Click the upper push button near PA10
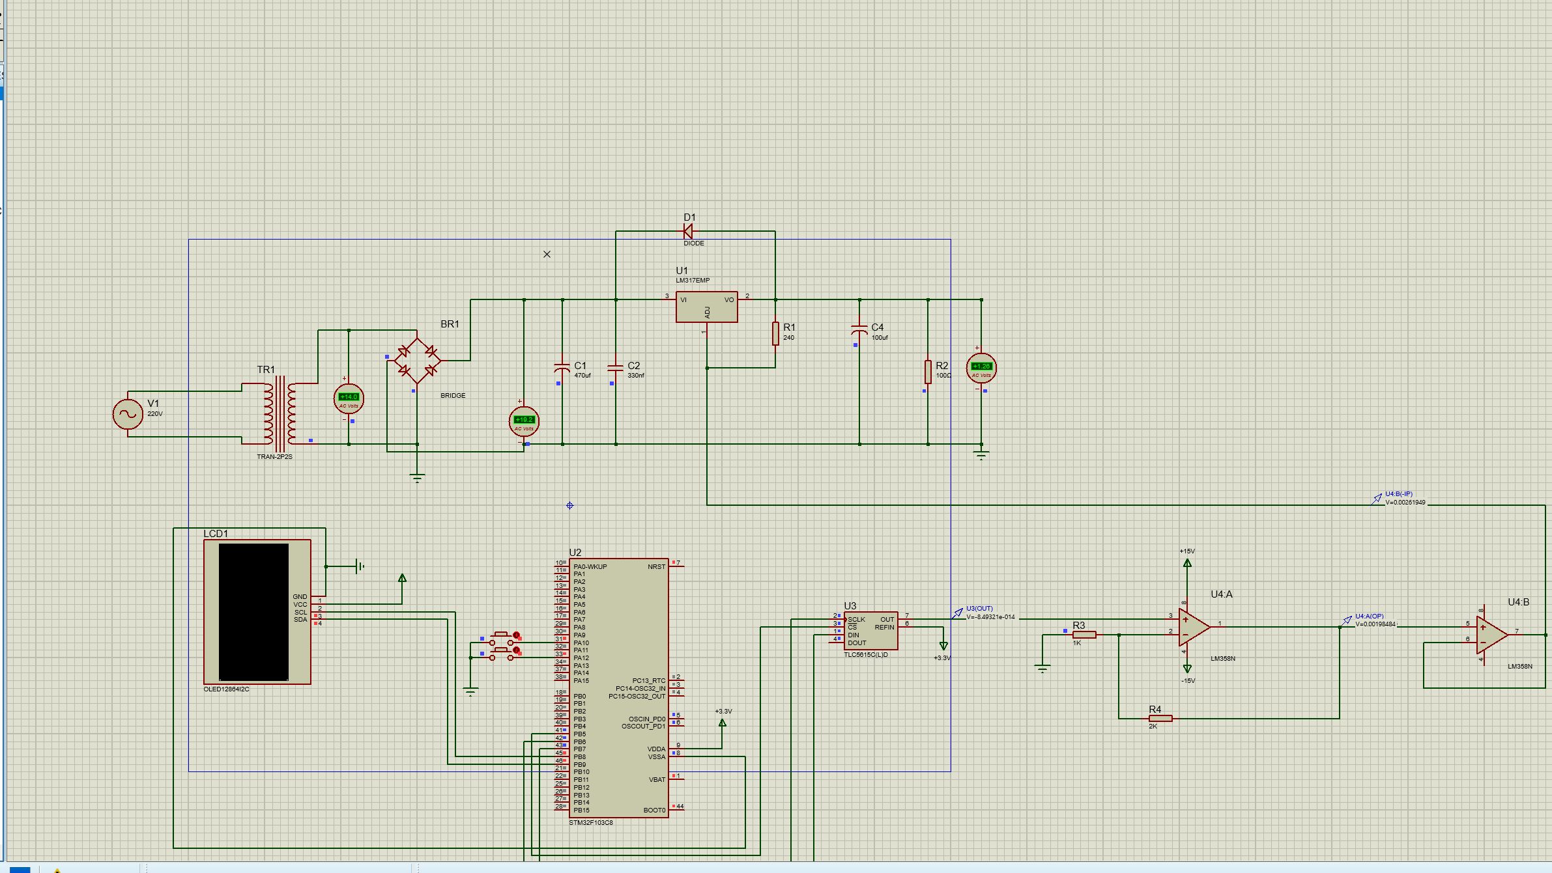1552x873 pixels. pos(503,639)
